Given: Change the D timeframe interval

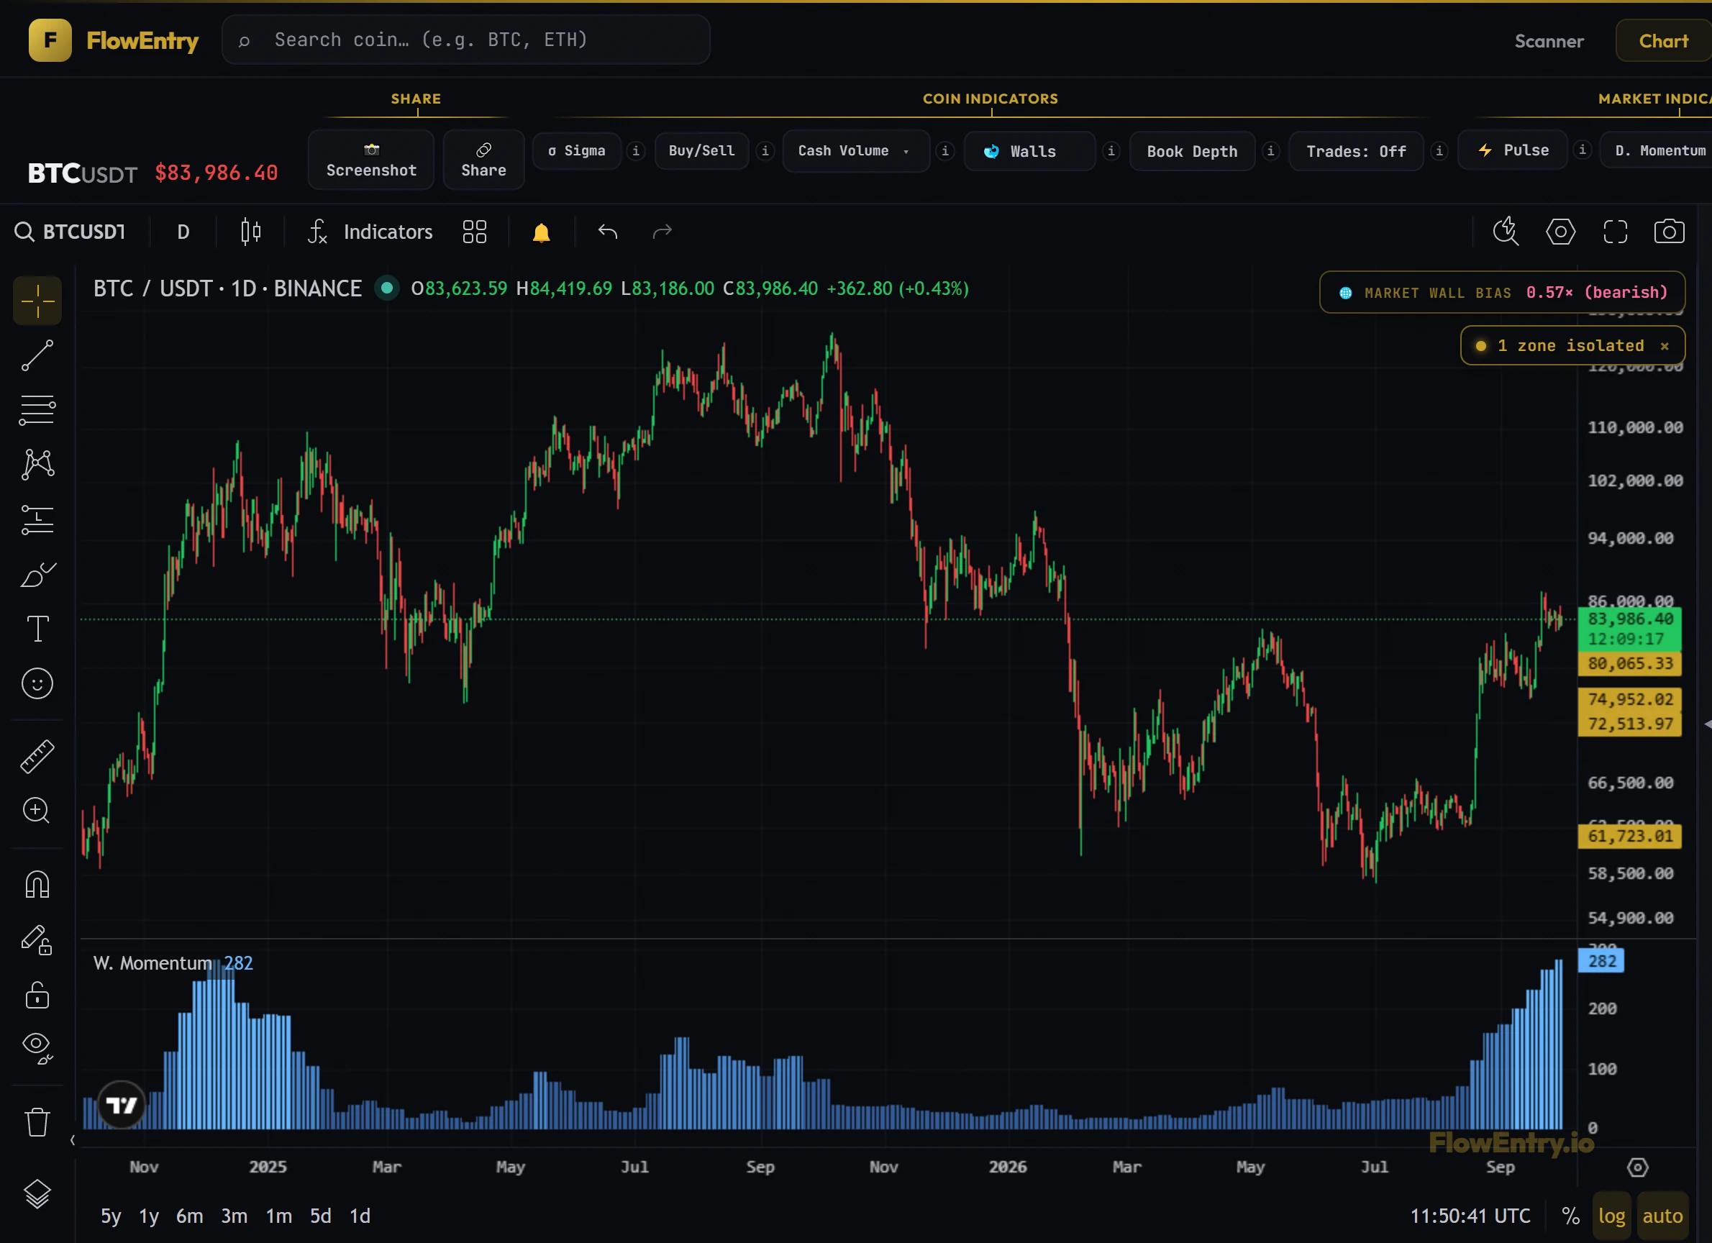Looking at the screenshot, I should 183,232.
